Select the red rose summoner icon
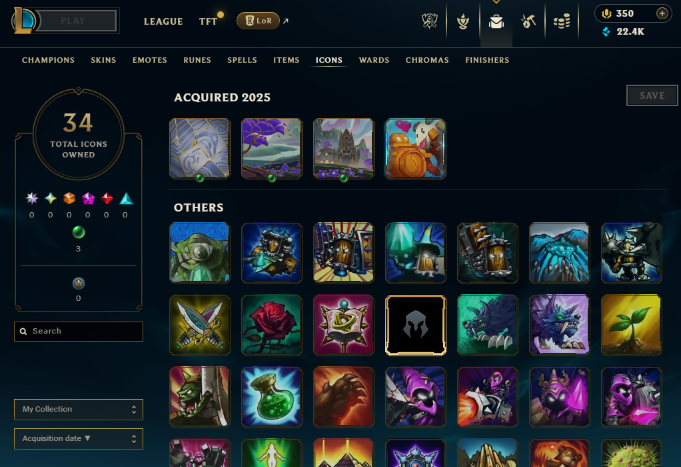The width and height of the screenshot is (681, 467). tap(272, 325)
